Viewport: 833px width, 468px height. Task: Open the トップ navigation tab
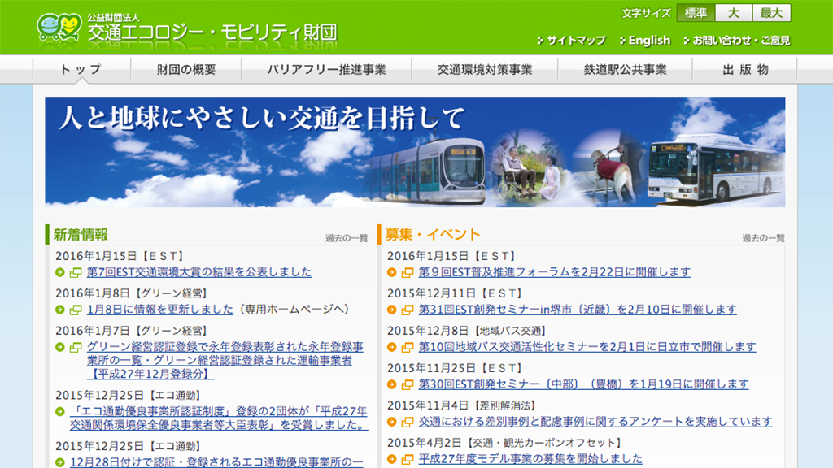pyautogui.click(x=81, y=69)
